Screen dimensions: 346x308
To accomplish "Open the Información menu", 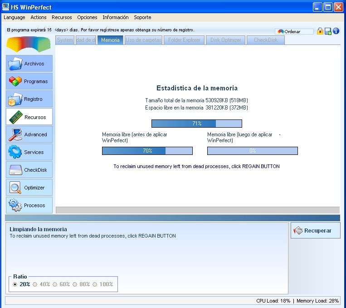I will point(115,17).
